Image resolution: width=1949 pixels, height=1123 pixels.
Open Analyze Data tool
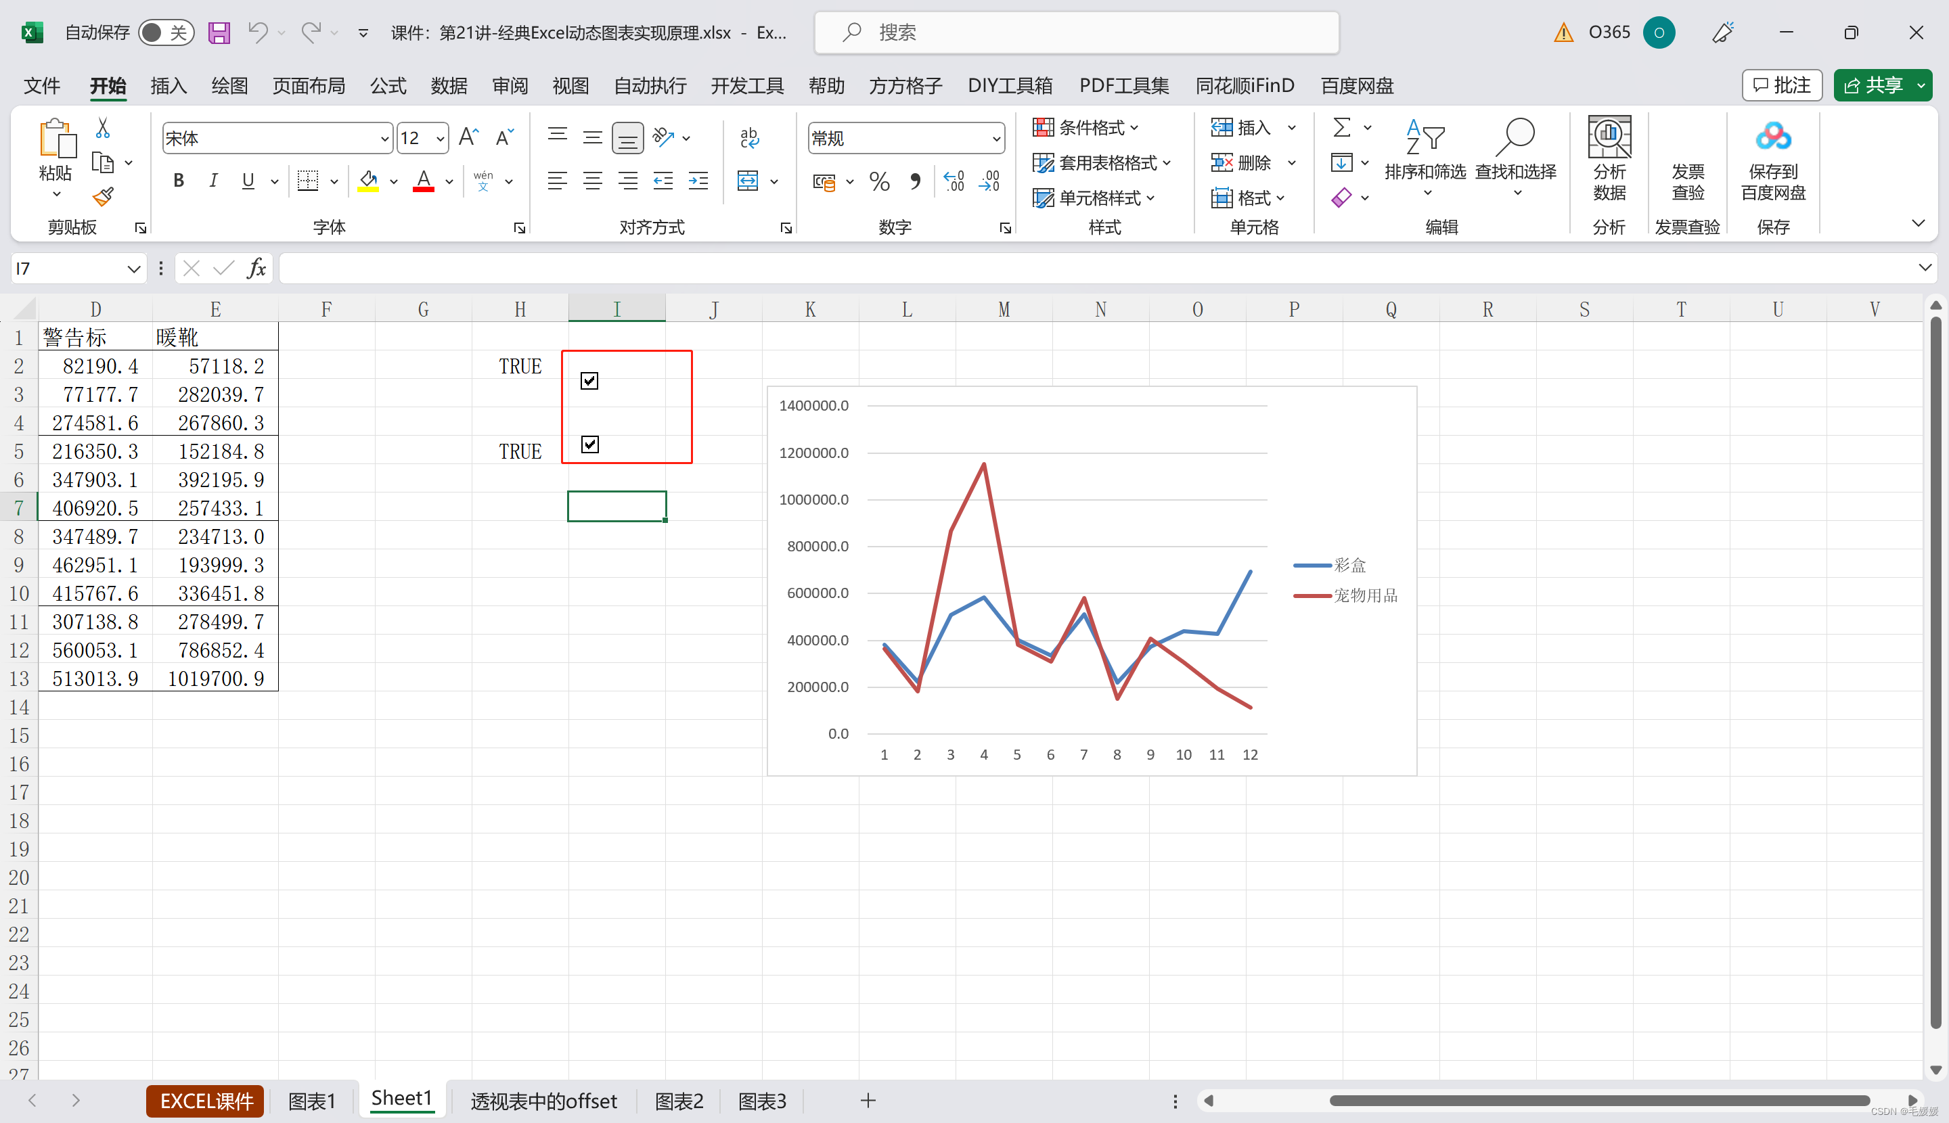click(1609, 159)
